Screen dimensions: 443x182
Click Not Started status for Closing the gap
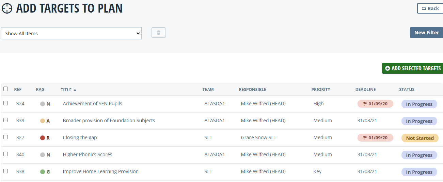[x=420, y=138]
